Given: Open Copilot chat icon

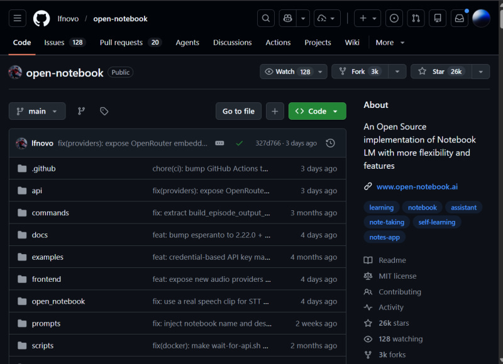Looking at the screenshot, I should point(288,18).
